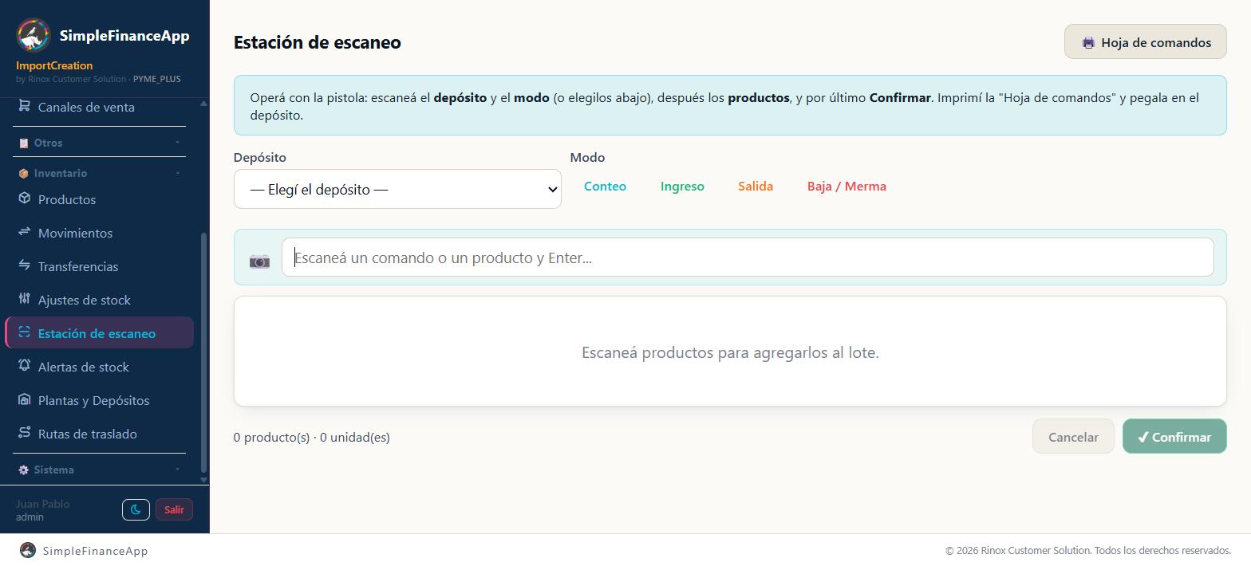The image size is (1251, 566).
Task: Click the Confirmar button
Action: (1174, 436)
